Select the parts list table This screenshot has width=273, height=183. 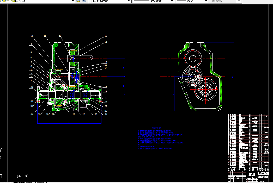point(248,141)
